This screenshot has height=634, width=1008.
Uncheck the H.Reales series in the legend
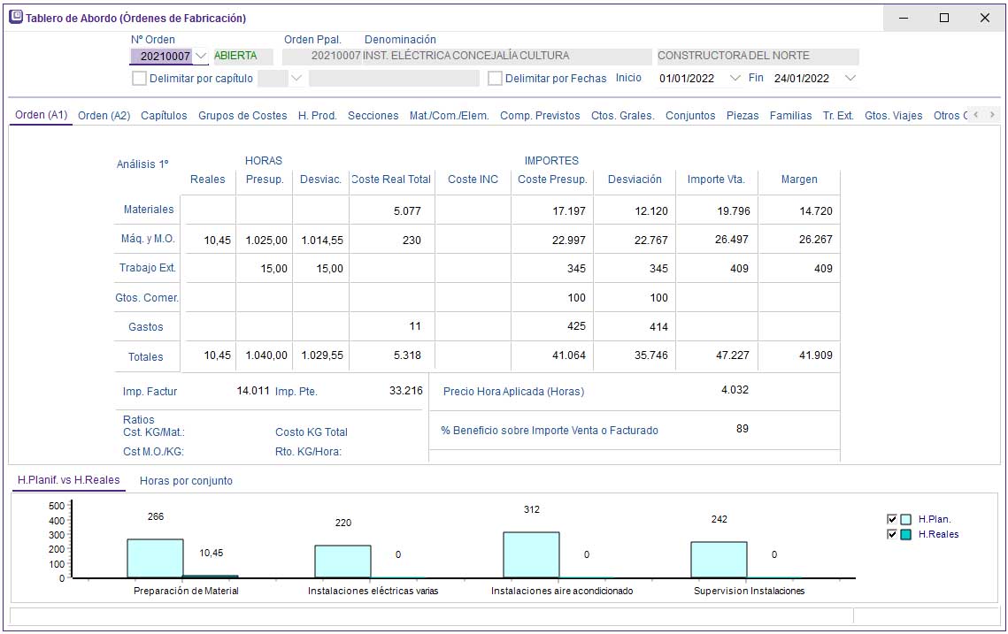(x=892, y=534)
